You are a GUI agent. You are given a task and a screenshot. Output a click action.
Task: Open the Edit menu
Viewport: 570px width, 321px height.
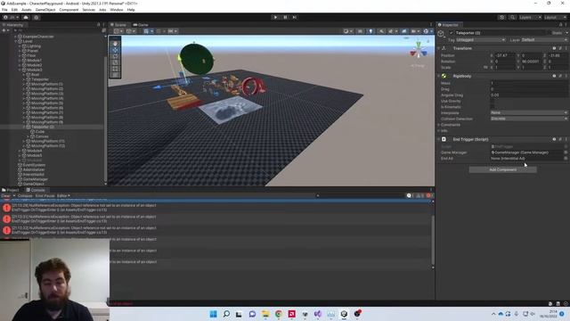(x=14, y=10)
